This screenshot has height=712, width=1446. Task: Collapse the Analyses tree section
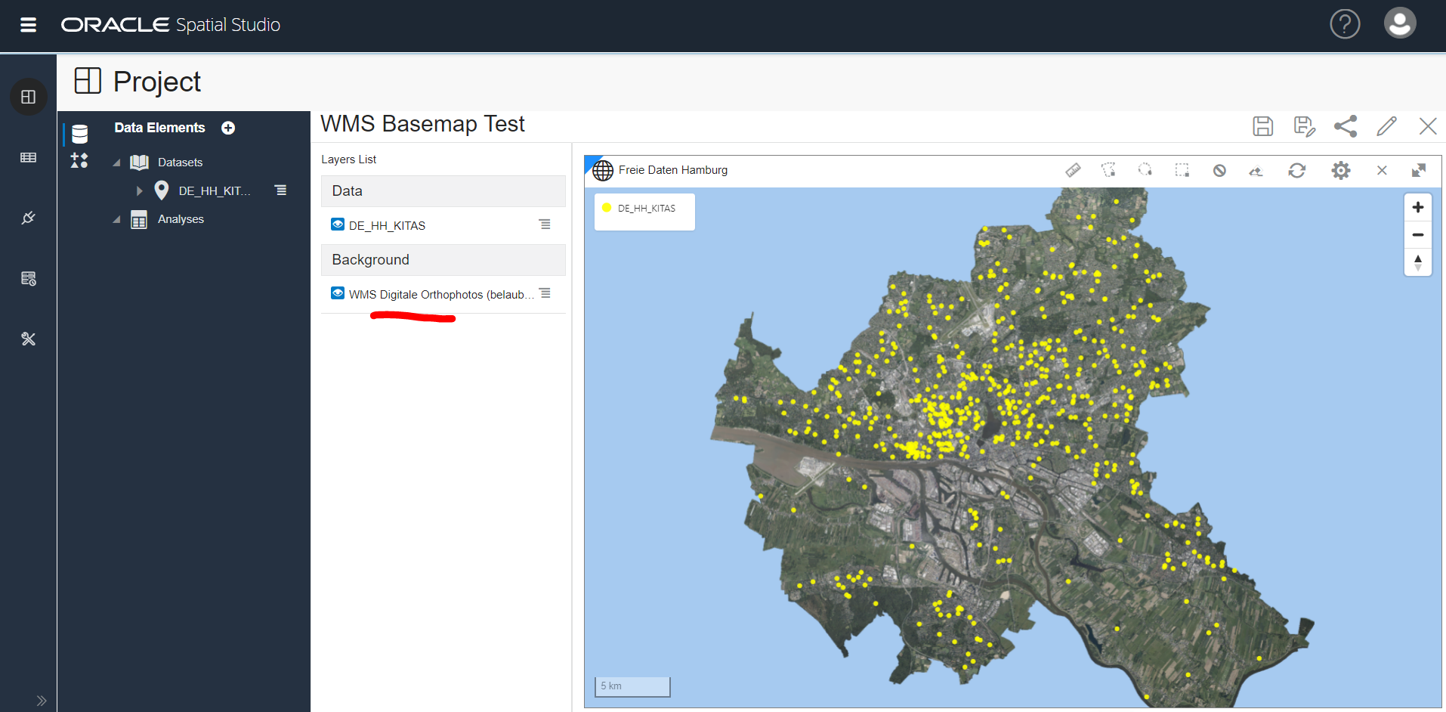(117, 218)
